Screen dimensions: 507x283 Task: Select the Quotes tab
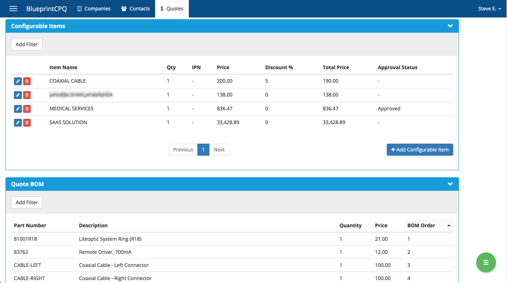pos(172,9)
